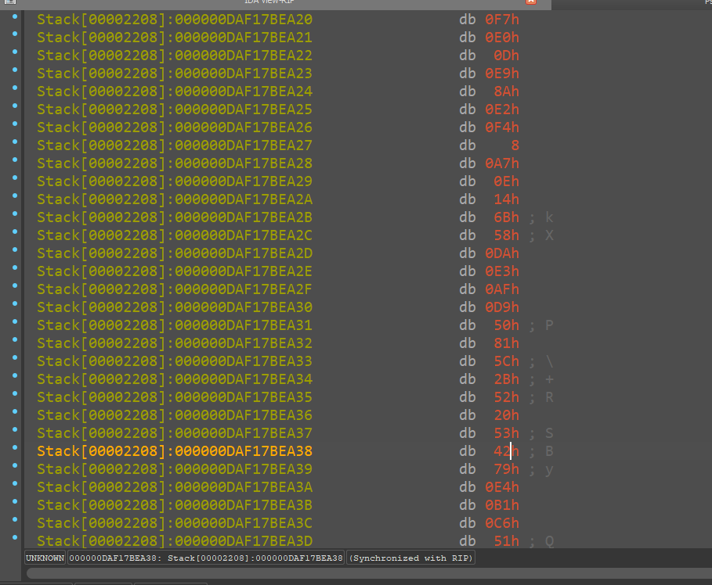Select the highlighted address Stack[00002208]:000000DAF17BEA38
This screenshot has width=712, height=585.
[x=174, y=451]
